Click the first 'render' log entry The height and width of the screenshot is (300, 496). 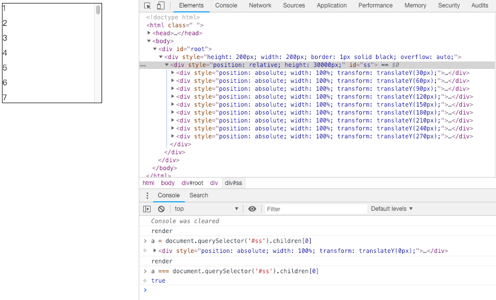coord(162,231)
